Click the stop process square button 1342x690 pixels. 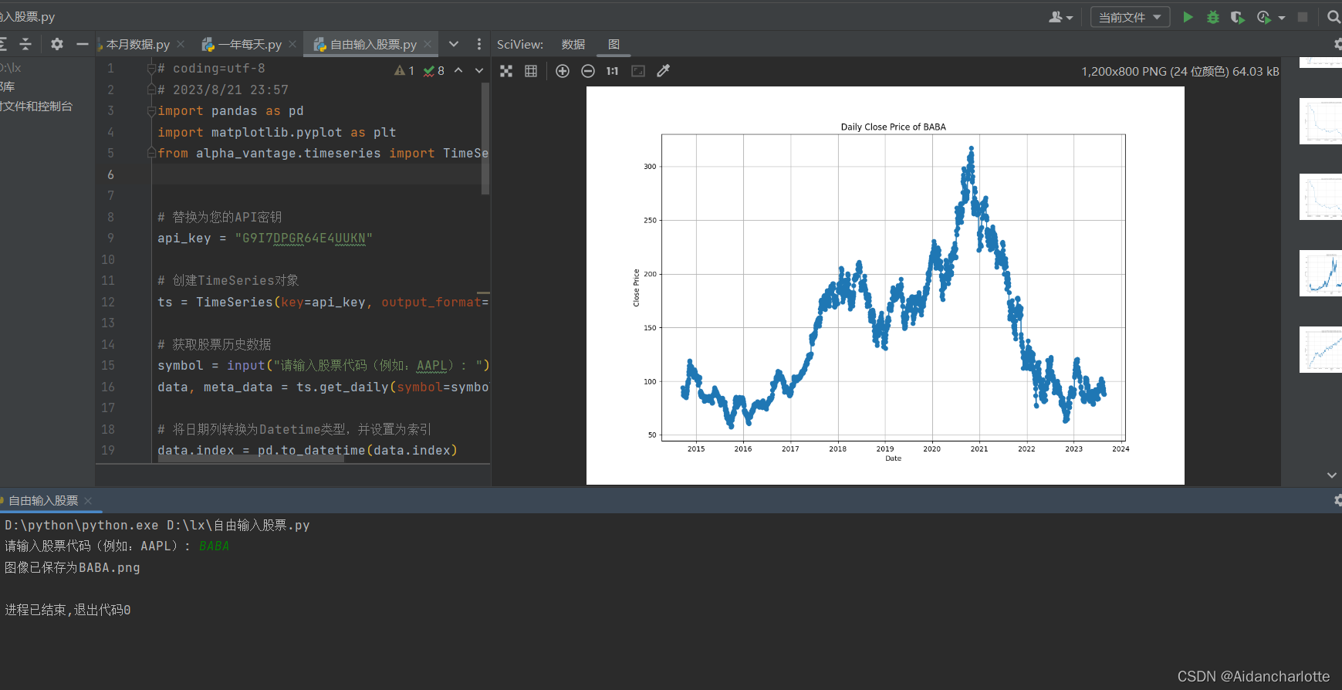(1303, 17)
